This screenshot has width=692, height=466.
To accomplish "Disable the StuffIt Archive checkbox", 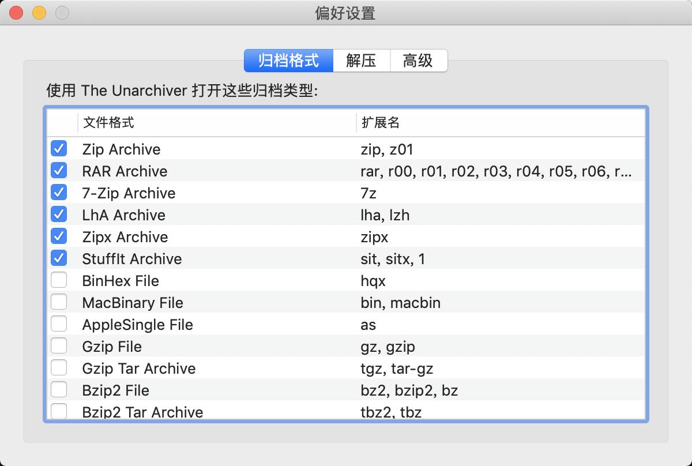I will 59,258.
